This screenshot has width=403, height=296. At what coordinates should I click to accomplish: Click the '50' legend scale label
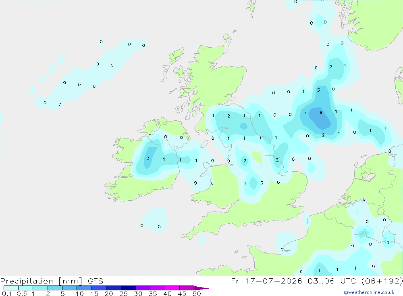tap(197, 294)
